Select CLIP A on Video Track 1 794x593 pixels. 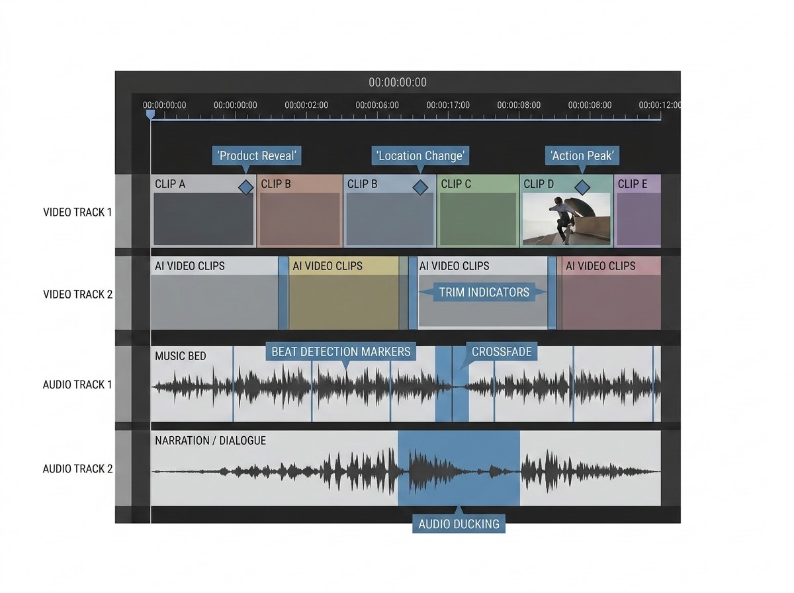(203, 211)
